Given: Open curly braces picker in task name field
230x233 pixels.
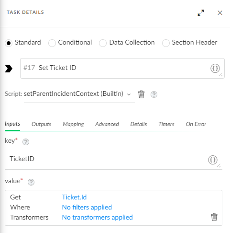Looking at the screenshot, I should click(215, 69).
